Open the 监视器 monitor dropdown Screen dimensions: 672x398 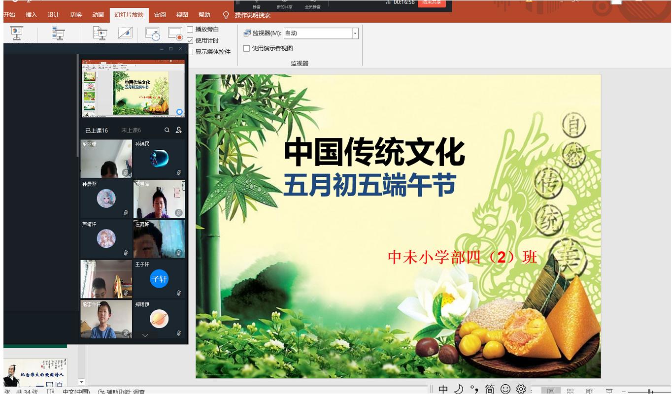pyautogui.click(x=354, y=33)
